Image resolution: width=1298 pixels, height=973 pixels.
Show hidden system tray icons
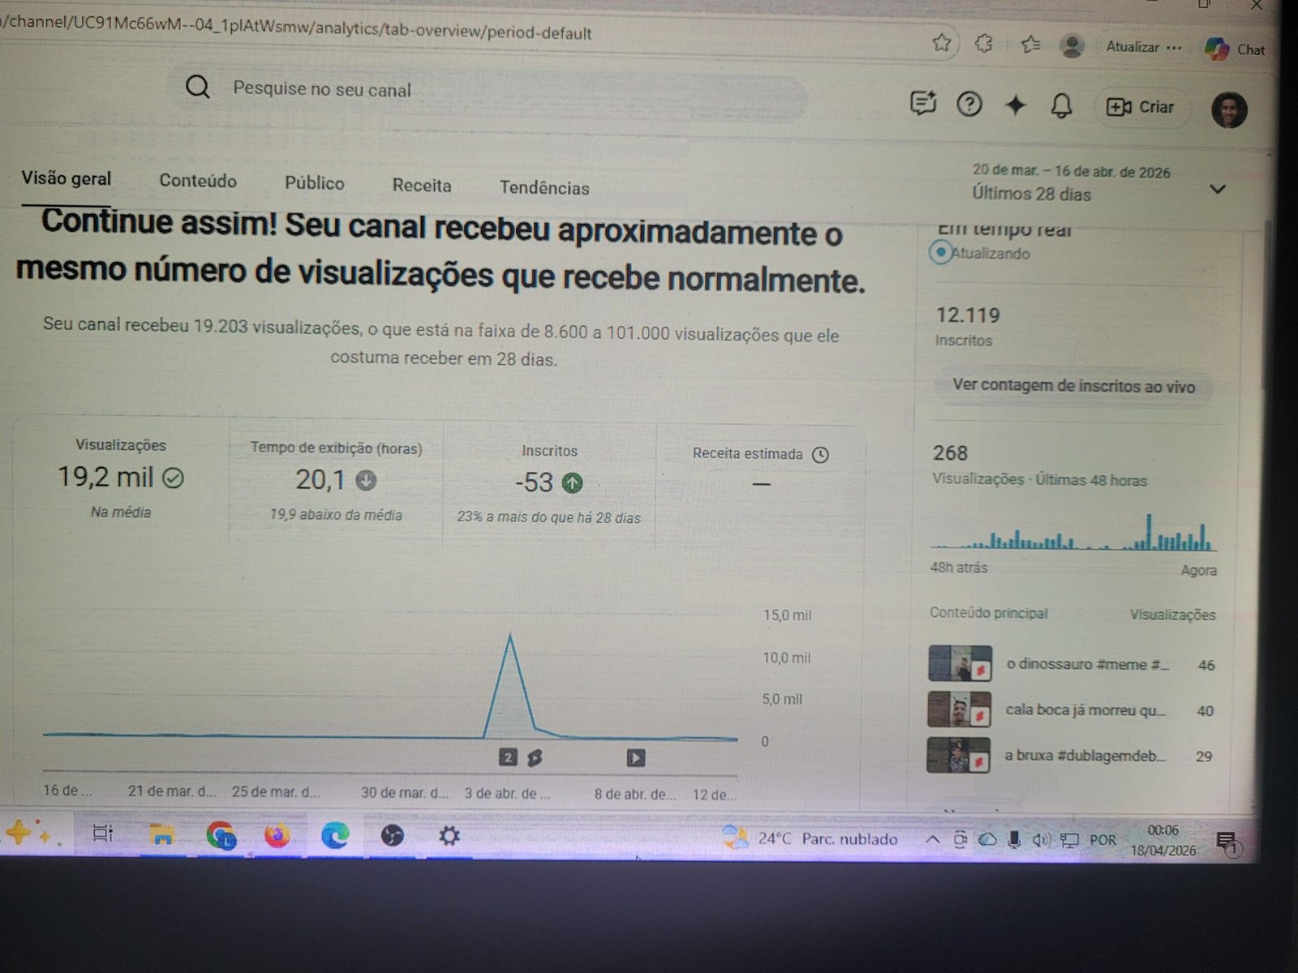(933, 839)
